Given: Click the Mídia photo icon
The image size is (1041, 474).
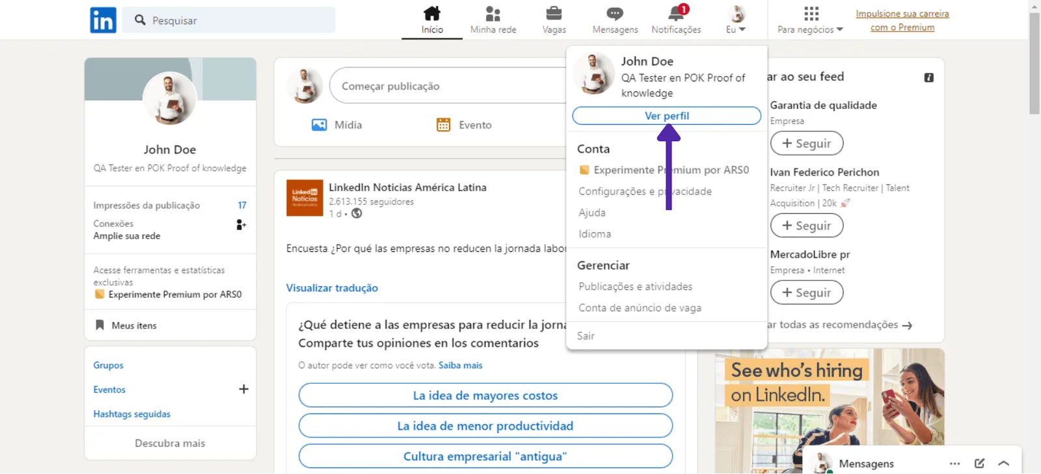Looking at the screenshot, I should tap(319, 125).
